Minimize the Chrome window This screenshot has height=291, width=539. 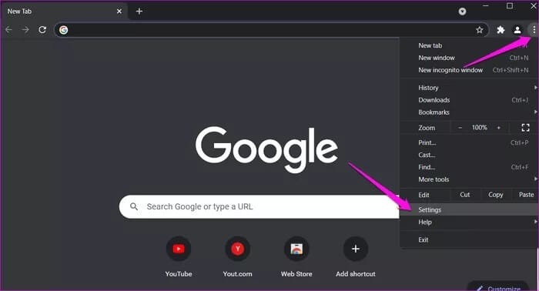[x=485, y=6]
